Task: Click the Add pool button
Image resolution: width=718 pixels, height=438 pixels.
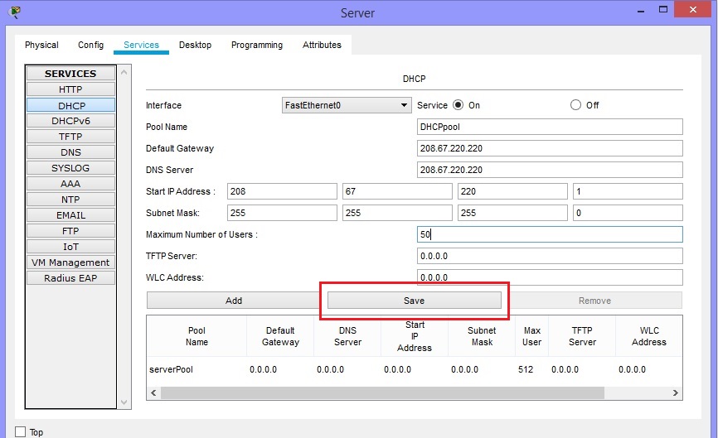Action: [234, 301]
